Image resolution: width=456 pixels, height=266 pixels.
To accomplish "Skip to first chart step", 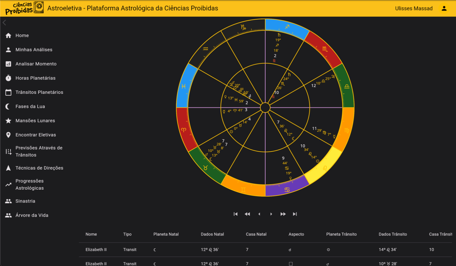I will 236,214.
